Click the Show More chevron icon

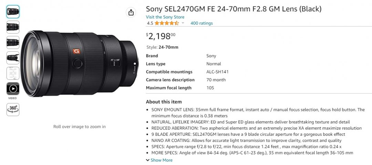tap(147, 160)
